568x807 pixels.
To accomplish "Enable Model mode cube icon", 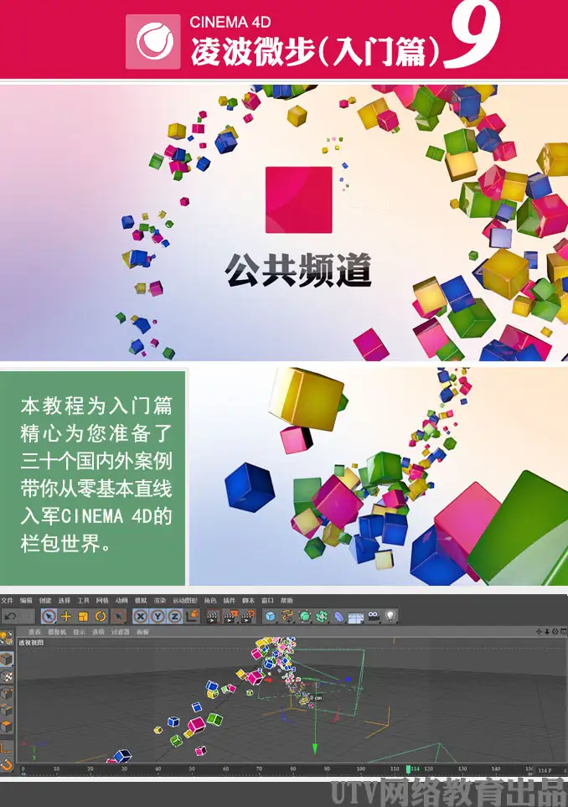I will pyautogui.click(x=6, y=660).
